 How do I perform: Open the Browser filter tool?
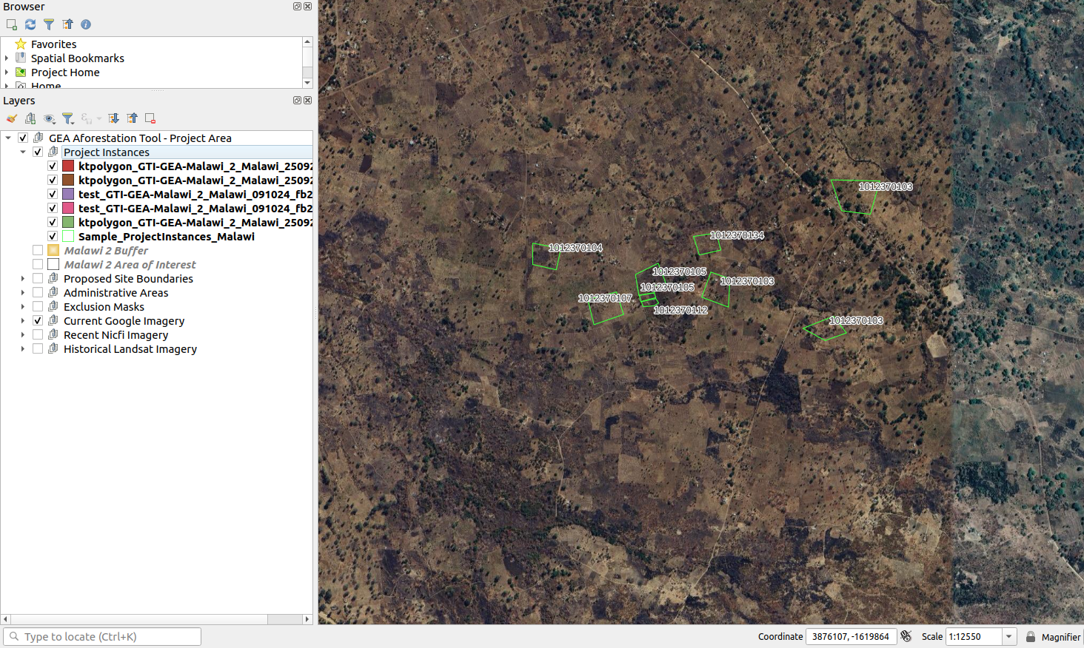(49, 24)
